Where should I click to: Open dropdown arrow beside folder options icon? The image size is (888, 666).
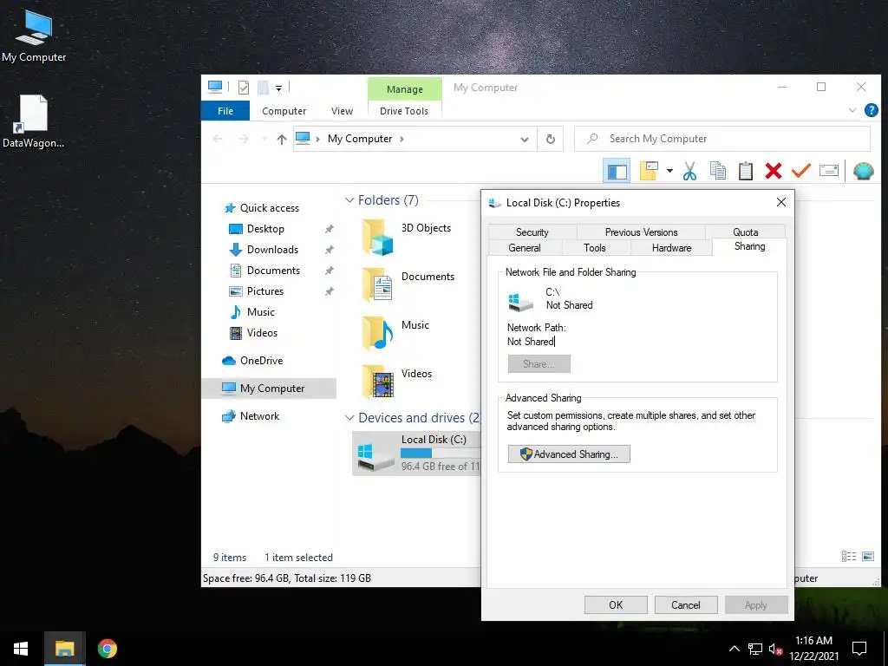pyautogui.click(x=669, y=171)
